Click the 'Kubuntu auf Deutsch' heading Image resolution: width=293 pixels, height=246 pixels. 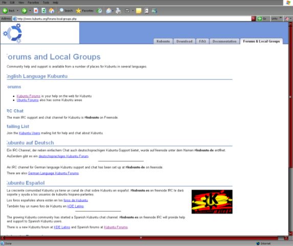pos(30,143)
